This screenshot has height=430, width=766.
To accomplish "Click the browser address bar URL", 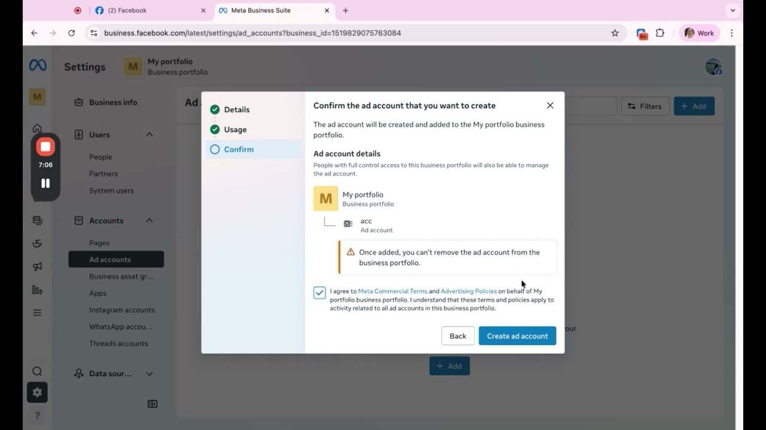I will 253,33.
